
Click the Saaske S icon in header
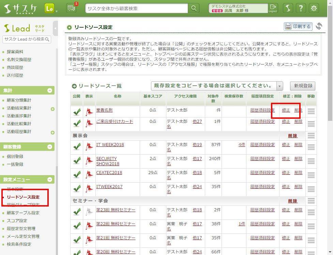[288, 8]
